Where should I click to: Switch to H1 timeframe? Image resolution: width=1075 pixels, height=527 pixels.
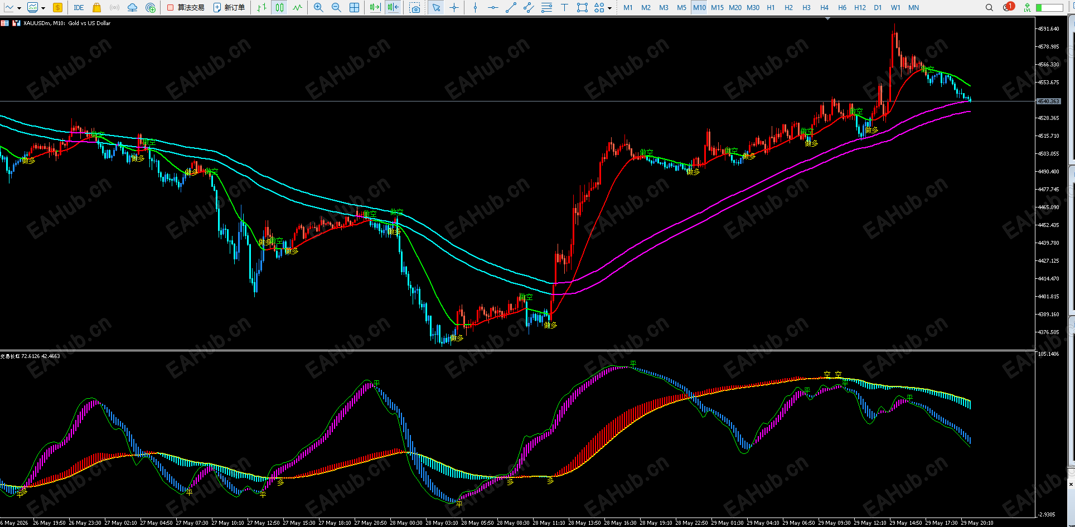tap(771, 8)
